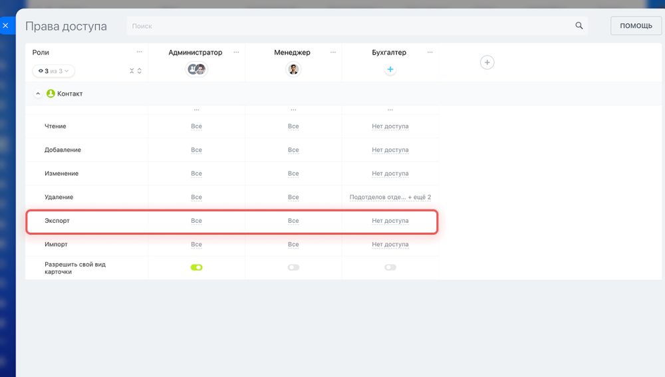This screenshot has width=665, height=377.
Task: Click the Администратор user avatars
Action: [x=196, y=69]
